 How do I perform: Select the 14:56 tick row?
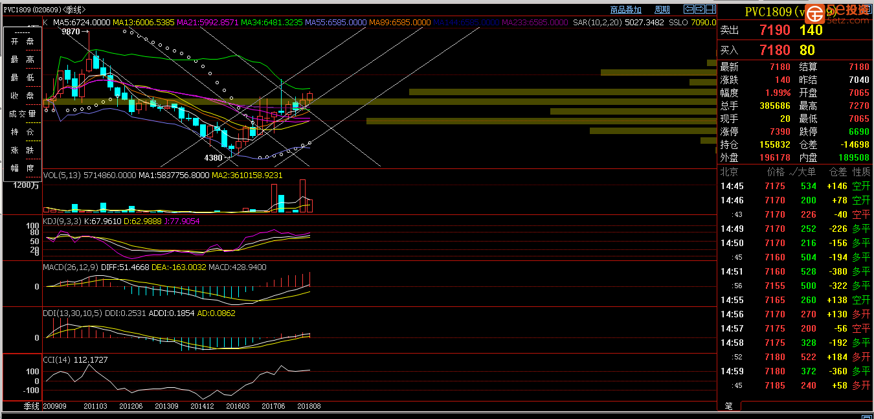pyautogui.click(x=796, y=314)
